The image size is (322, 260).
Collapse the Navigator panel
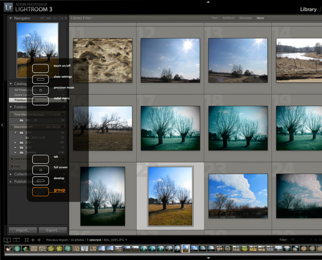pyautogui.click(x=11, y=18)
